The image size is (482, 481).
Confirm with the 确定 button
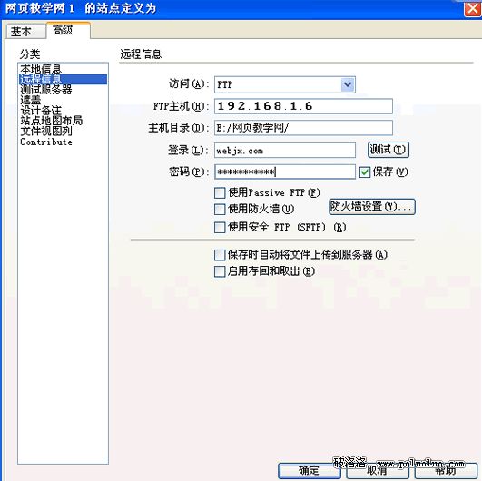[x=310, y=470]
